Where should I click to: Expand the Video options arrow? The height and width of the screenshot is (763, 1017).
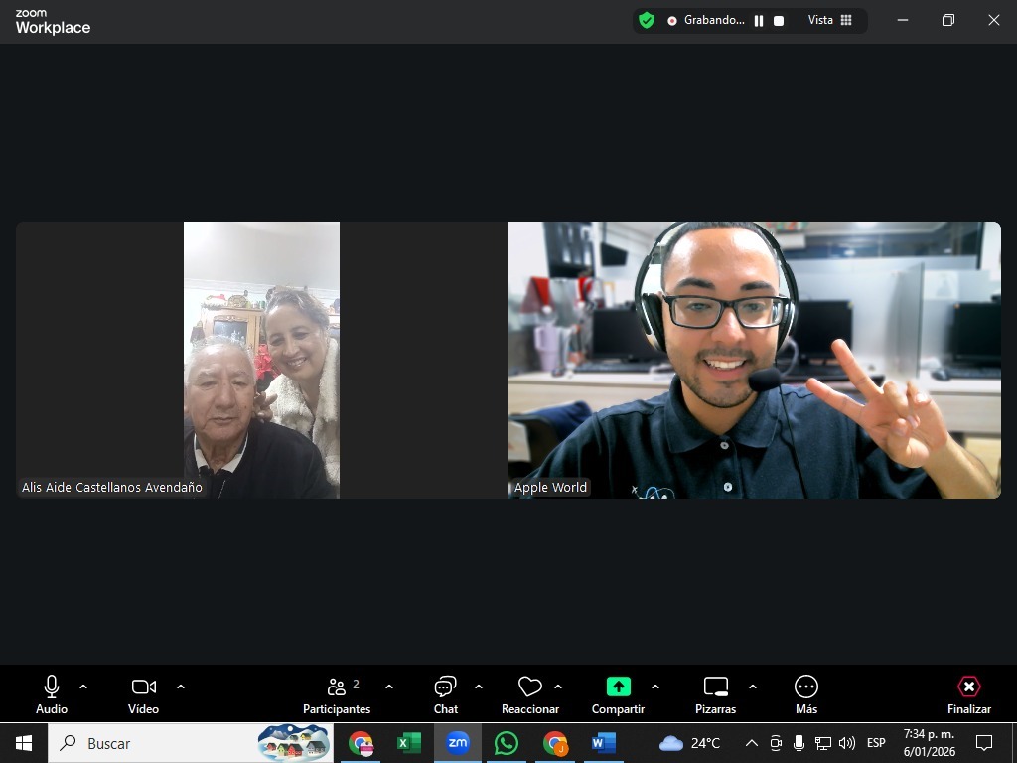[x=181, y=687]
